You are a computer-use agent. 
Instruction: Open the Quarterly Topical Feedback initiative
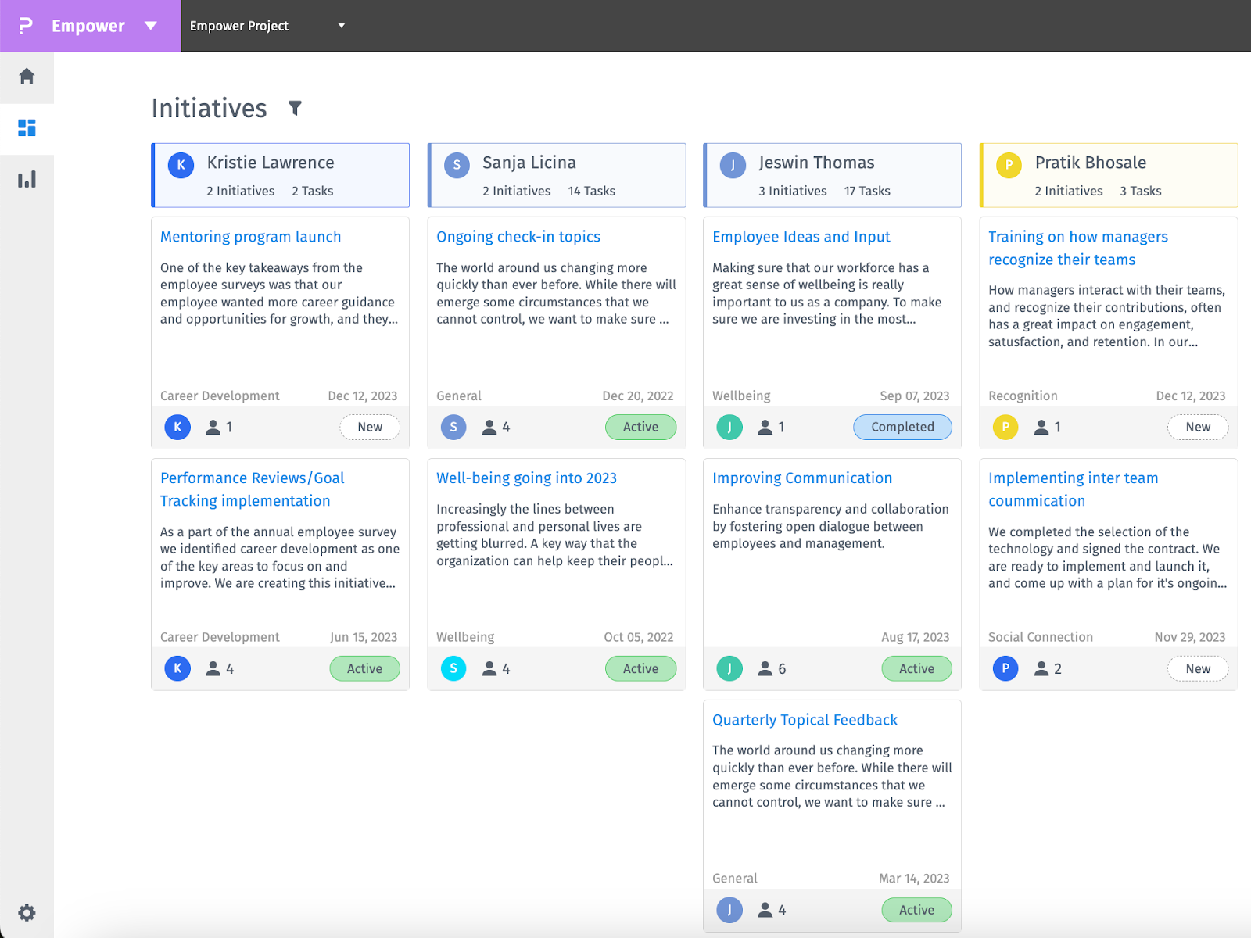(x=804, y=719)
